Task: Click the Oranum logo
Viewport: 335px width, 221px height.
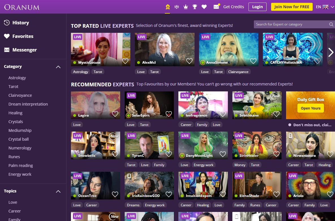Action: click(x=22, y=7)
